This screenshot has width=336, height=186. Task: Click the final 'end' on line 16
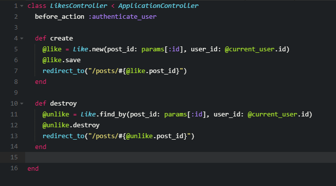pos(33,169)
